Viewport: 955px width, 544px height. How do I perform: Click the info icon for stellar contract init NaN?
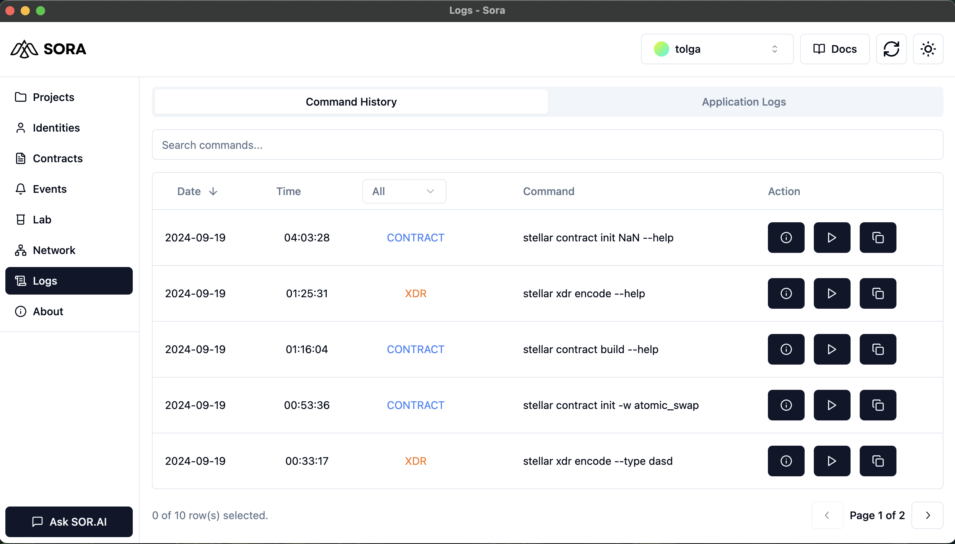(786, 237)
